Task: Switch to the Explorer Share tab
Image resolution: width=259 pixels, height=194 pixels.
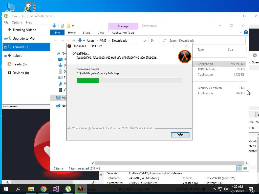Action: (x=87, y=33)
